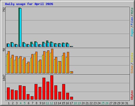Click the red KBytes bar for day 17

point(71,98)
